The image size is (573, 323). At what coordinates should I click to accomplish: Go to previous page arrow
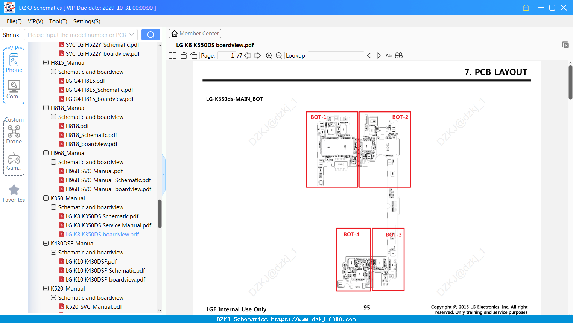click(248, 56)
